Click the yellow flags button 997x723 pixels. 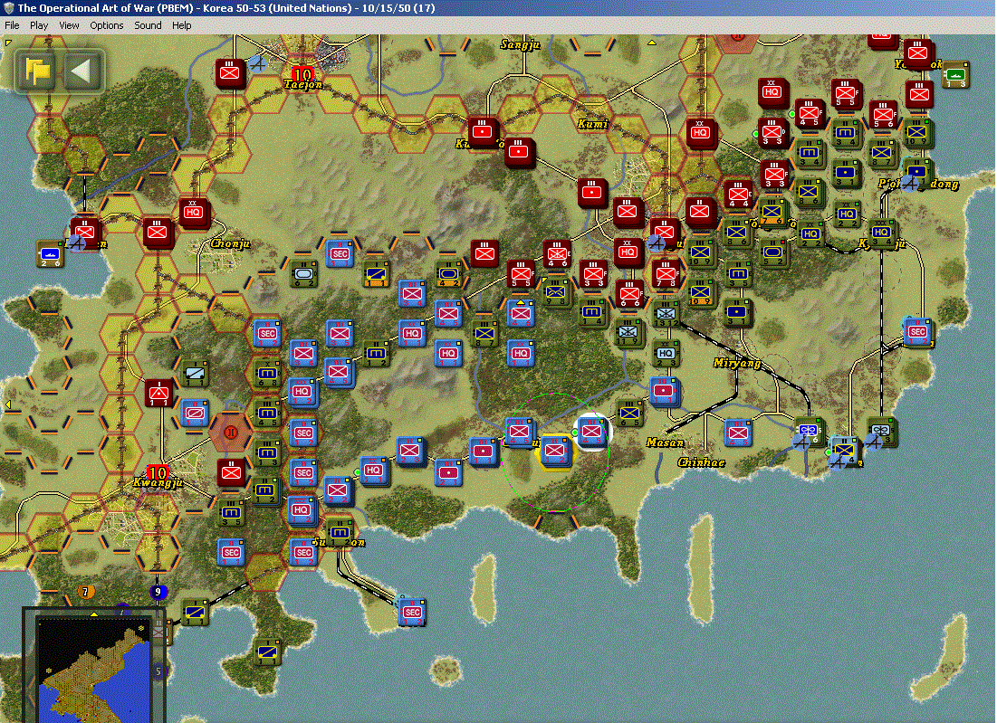click(x=37, y=71)
